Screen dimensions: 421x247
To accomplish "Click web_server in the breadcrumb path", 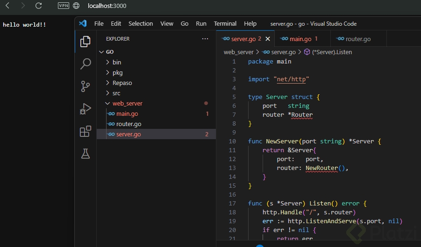I will tap(238, 52).
